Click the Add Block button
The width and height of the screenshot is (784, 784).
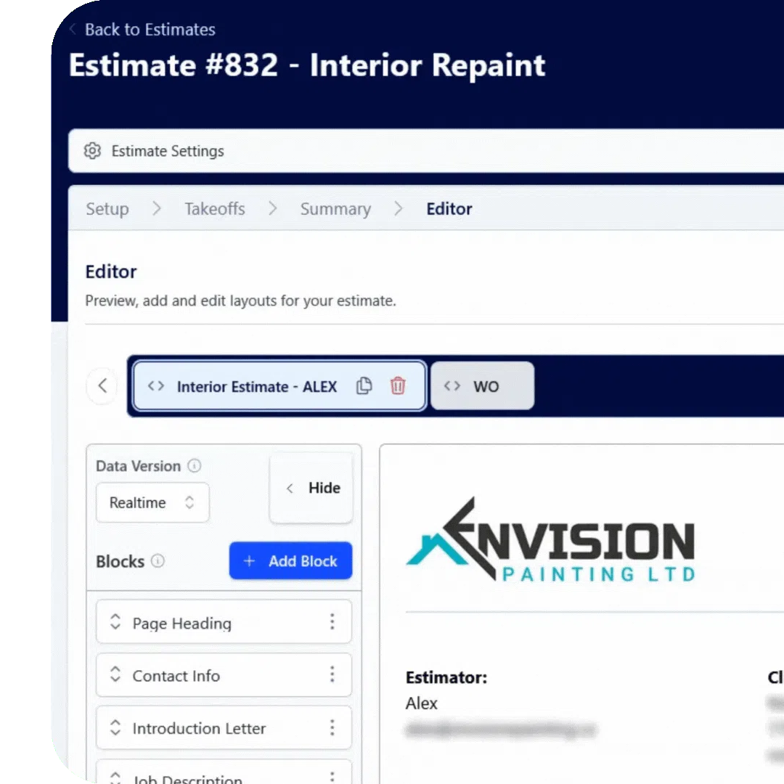tap(290, 561)
